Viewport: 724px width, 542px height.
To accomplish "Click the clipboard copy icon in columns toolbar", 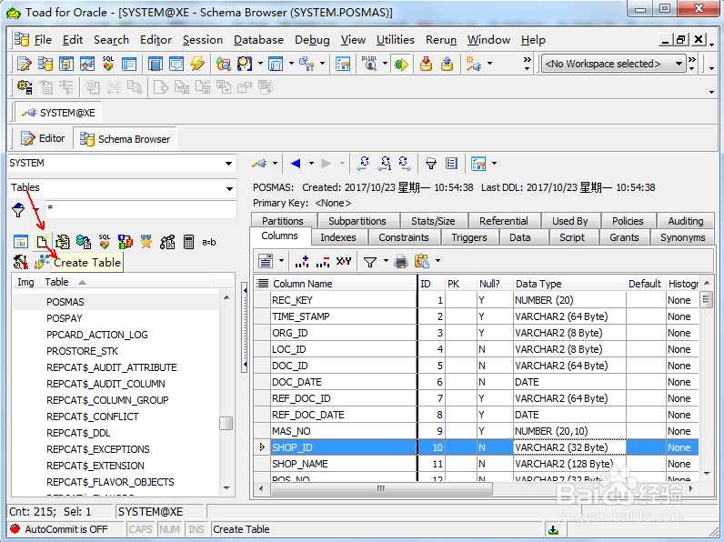I will click(x=422, y=262).
